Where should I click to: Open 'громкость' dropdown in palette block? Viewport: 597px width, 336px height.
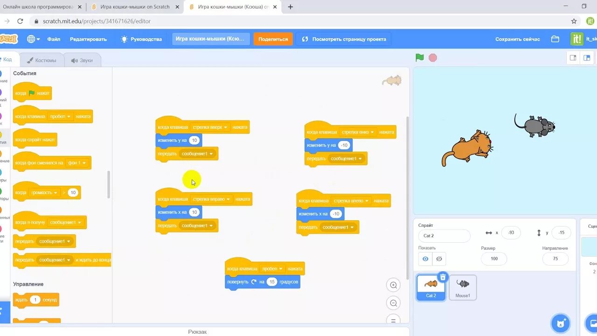[x=44, y=192]
